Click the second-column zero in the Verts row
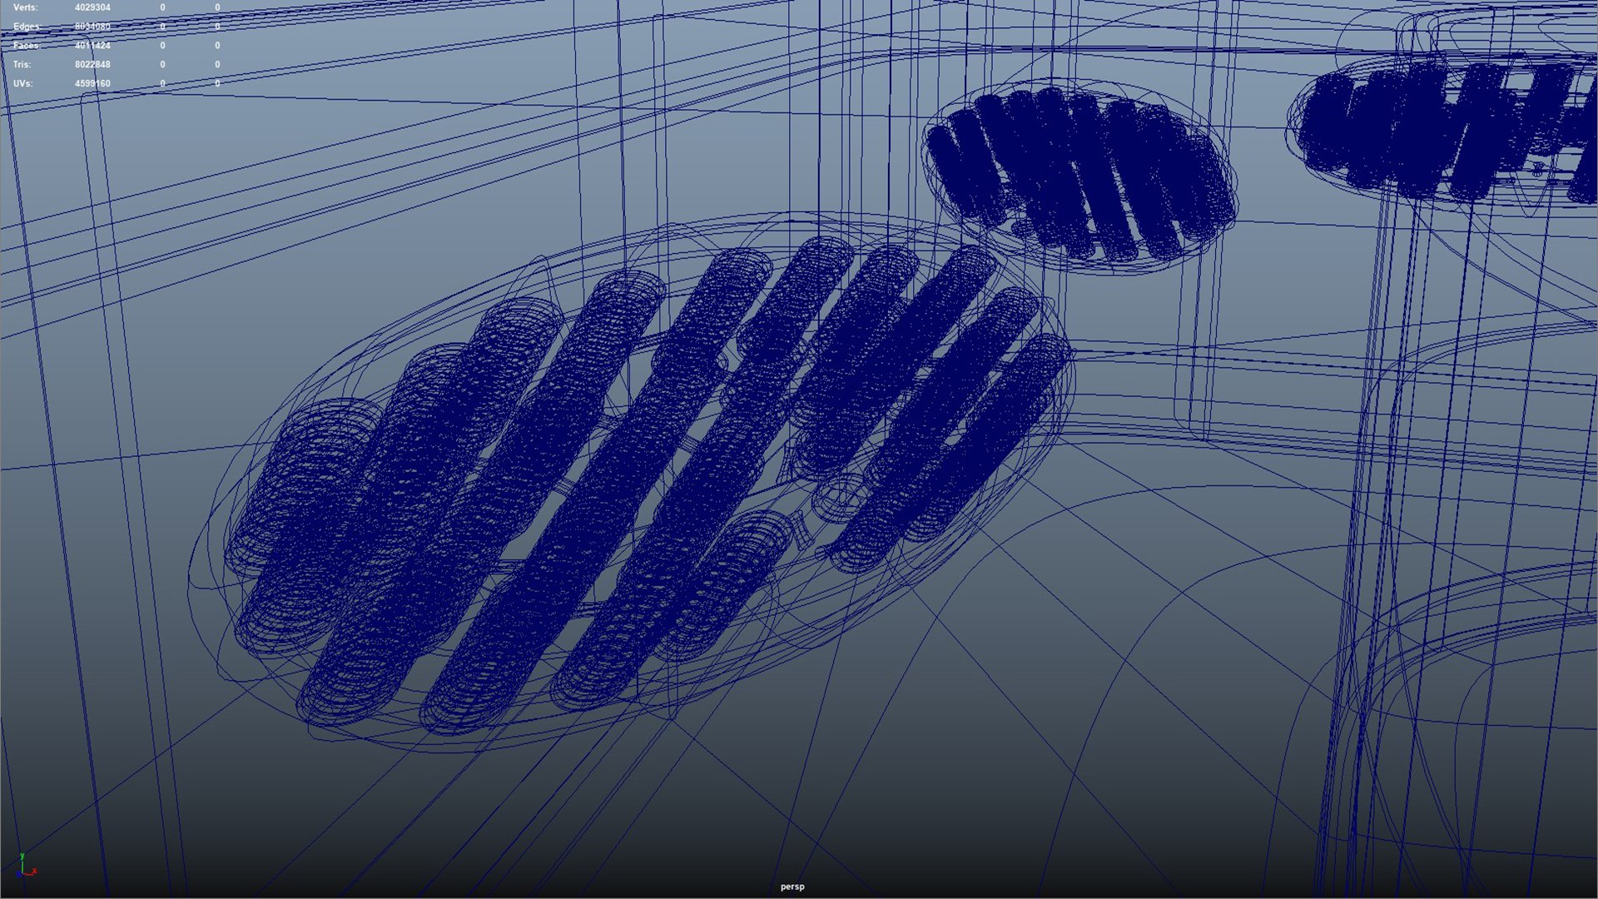This screenshot has width=1598, height=899. [162, 7]
